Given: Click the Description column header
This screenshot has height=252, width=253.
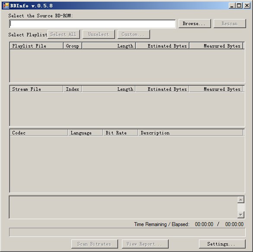Looking at the screenshot, I should point(190,133).
